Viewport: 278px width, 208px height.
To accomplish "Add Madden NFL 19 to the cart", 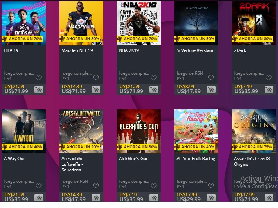I will pyautogui.click(x=96, y=90).
